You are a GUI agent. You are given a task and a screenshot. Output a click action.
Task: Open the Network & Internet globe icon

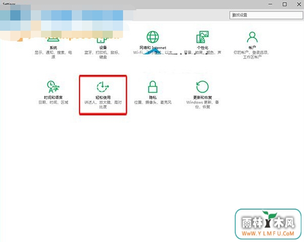pyautogui.click(x=153, y=37)
